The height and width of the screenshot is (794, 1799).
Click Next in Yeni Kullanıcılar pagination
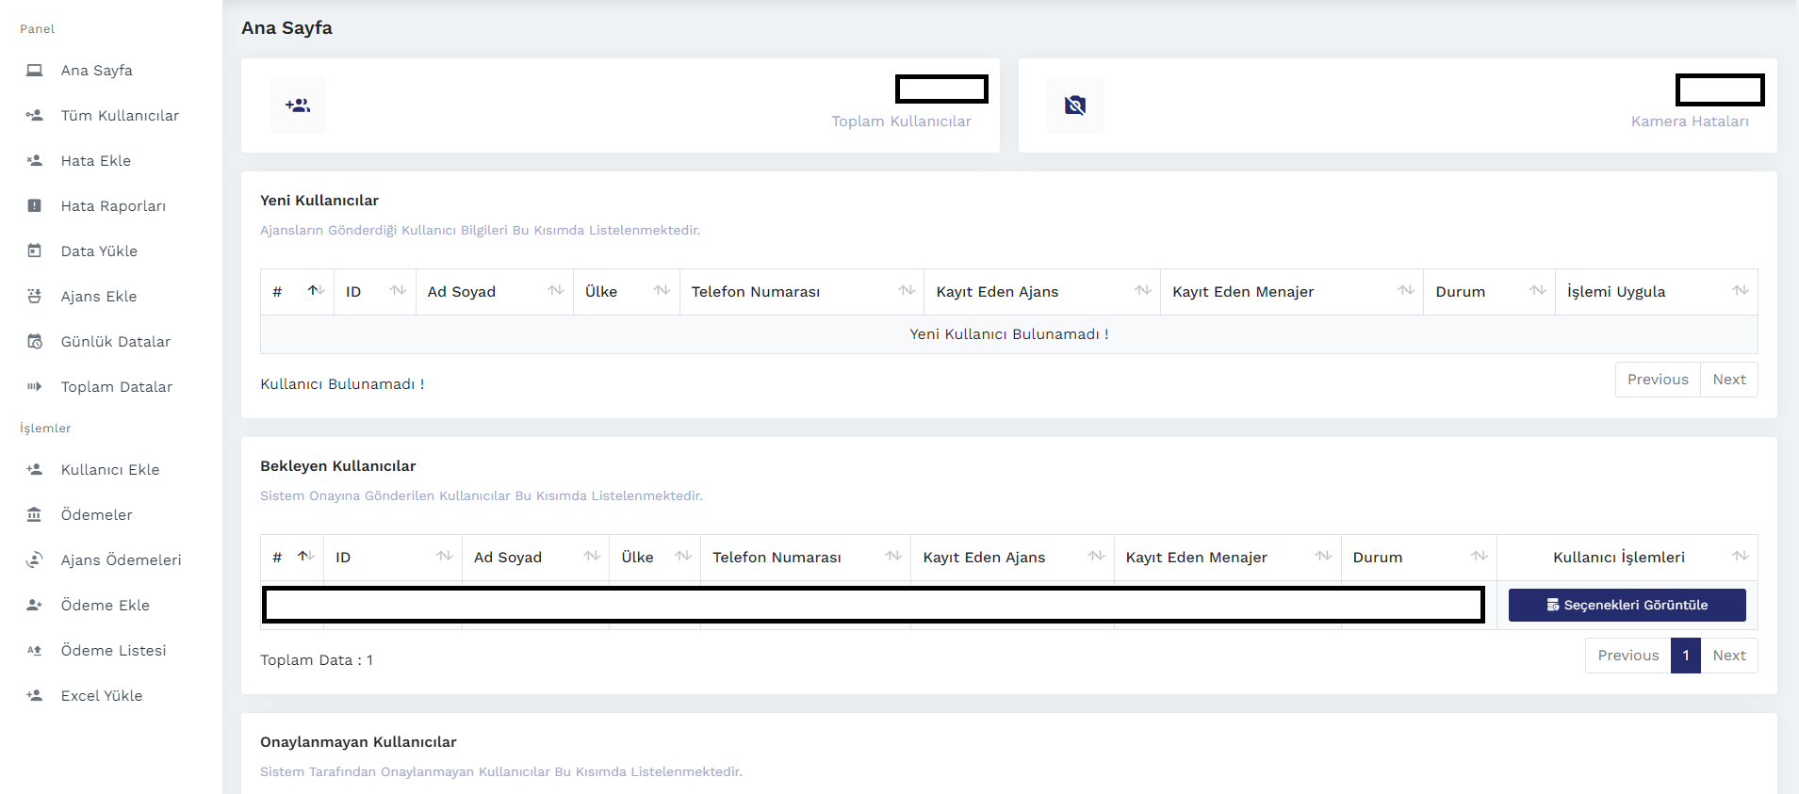point(1728,380)
